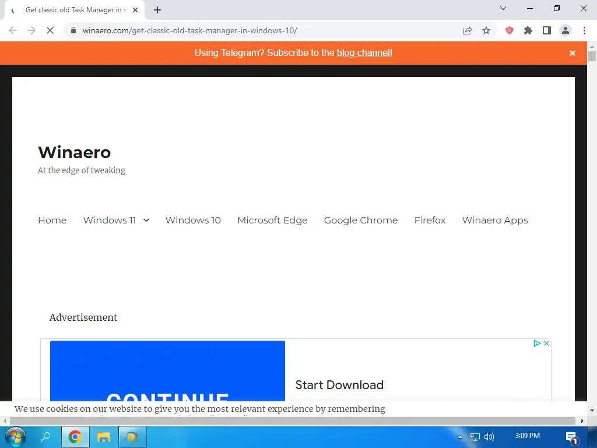Screen dimensions: 597x448
Task: Open the Windows 10 menu item
Action: pyautogui.click(x=193, y=220)
